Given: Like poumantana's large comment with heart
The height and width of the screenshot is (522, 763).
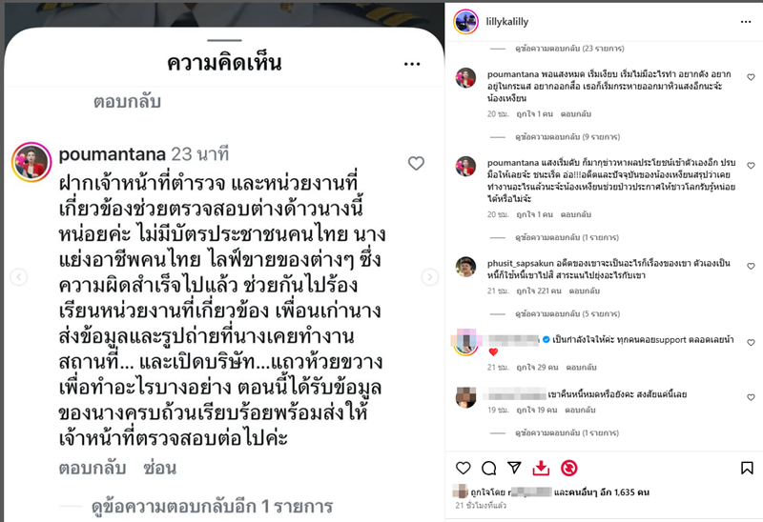Looking at the screenshot, I should (416, 163).
